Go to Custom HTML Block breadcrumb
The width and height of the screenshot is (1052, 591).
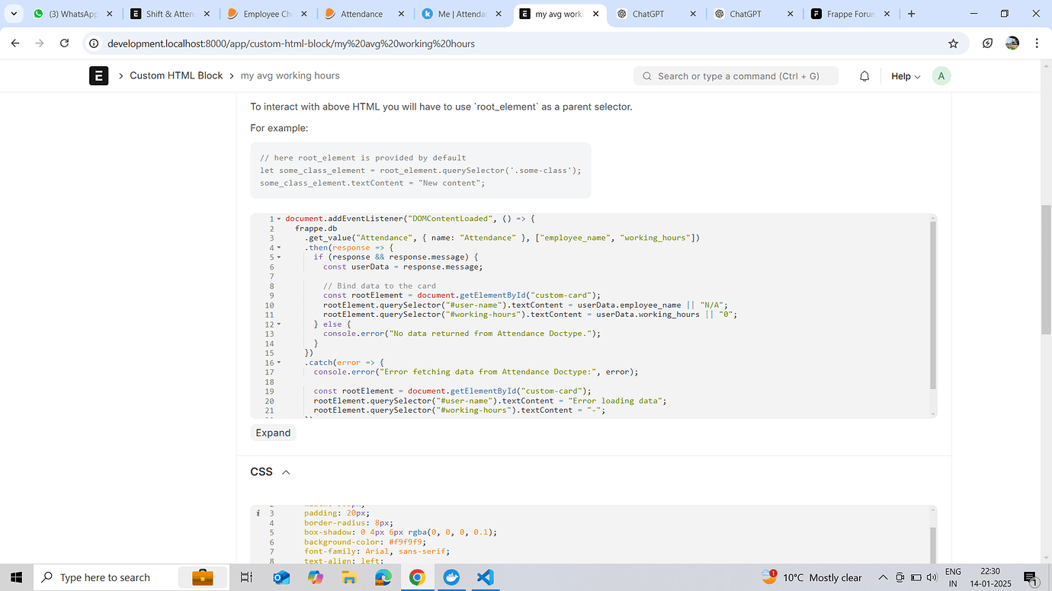[176, 75]
